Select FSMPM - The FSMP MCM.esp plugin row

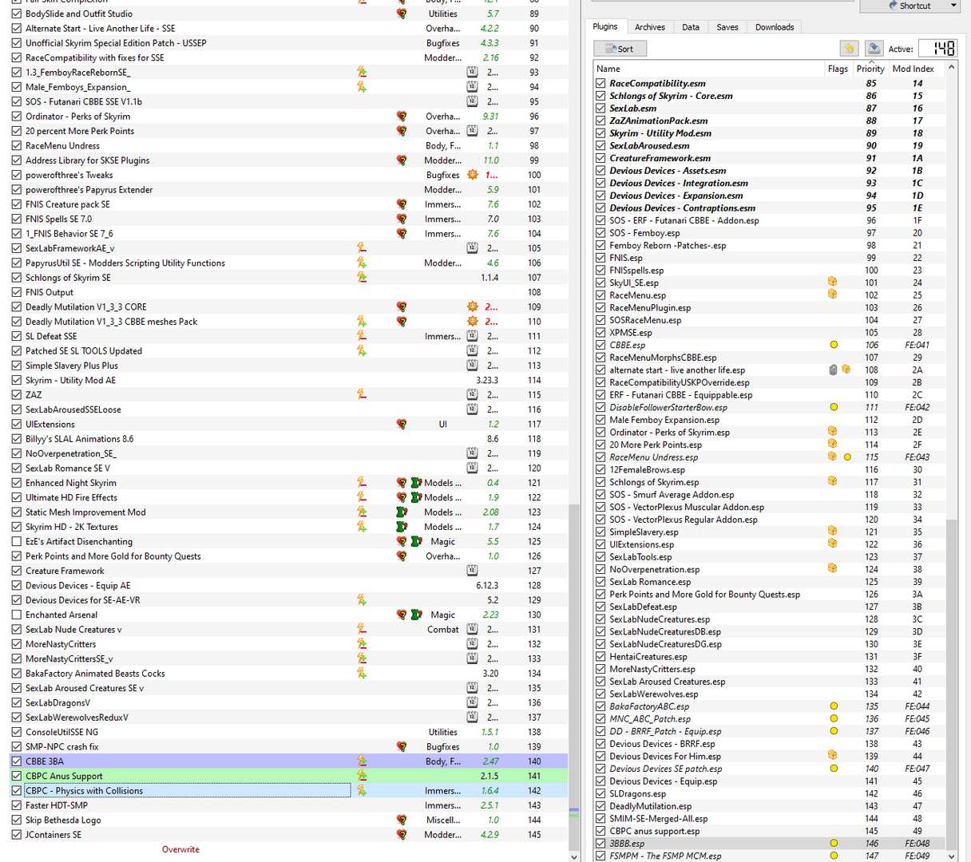770,856
